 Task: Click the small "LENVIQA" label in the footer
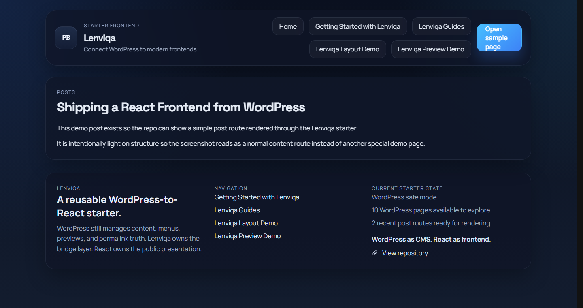(68, 188)
